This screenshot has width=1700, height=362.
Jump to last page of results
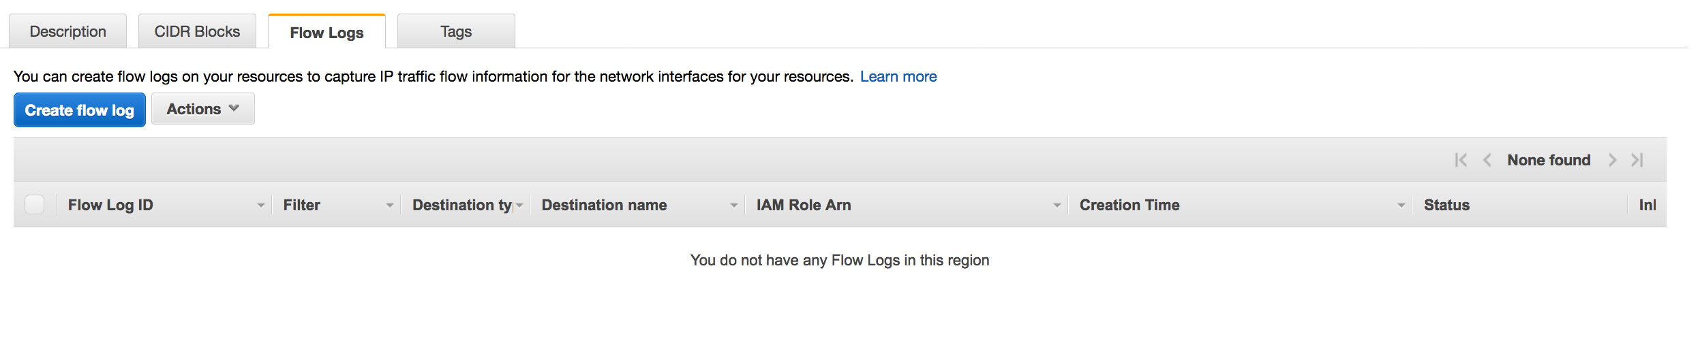click(1637, 160)
